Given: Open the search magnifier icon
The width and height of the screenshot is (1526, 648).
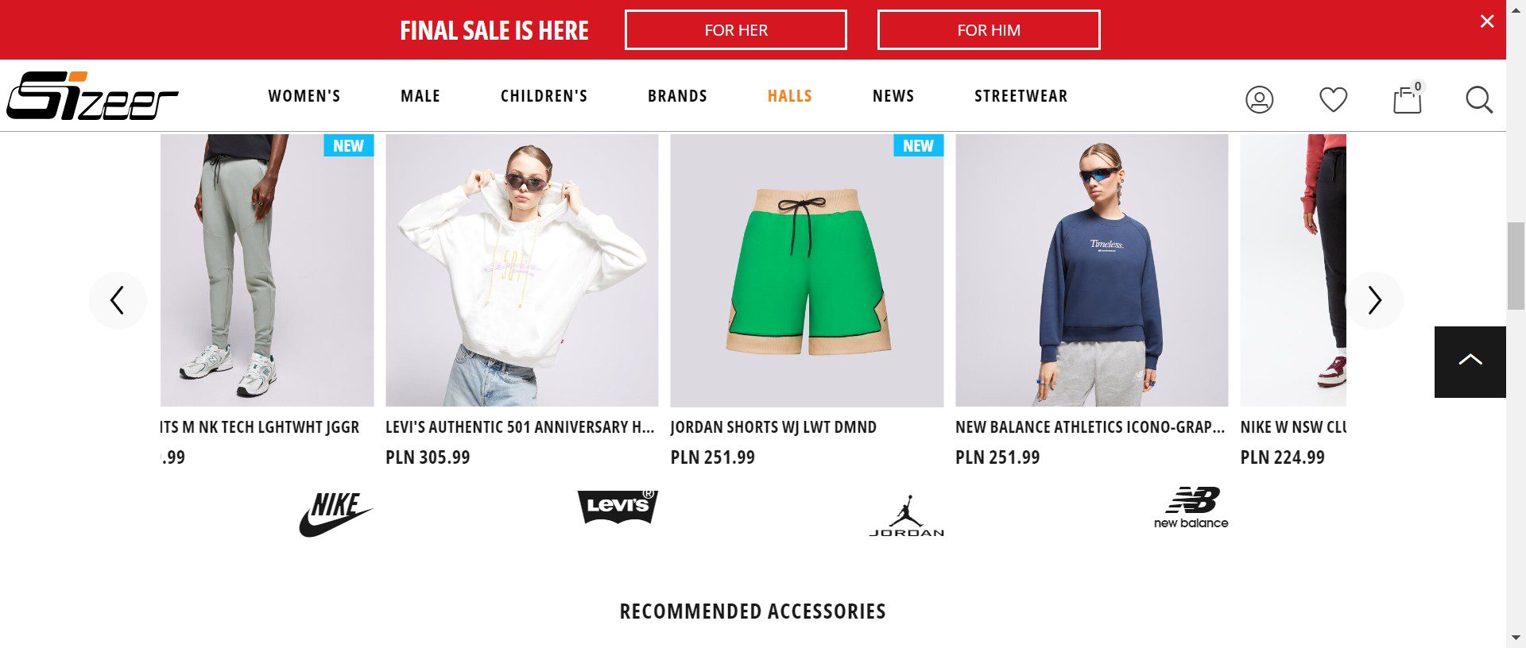Looking at the screenshot, I should coord(1479,99).
